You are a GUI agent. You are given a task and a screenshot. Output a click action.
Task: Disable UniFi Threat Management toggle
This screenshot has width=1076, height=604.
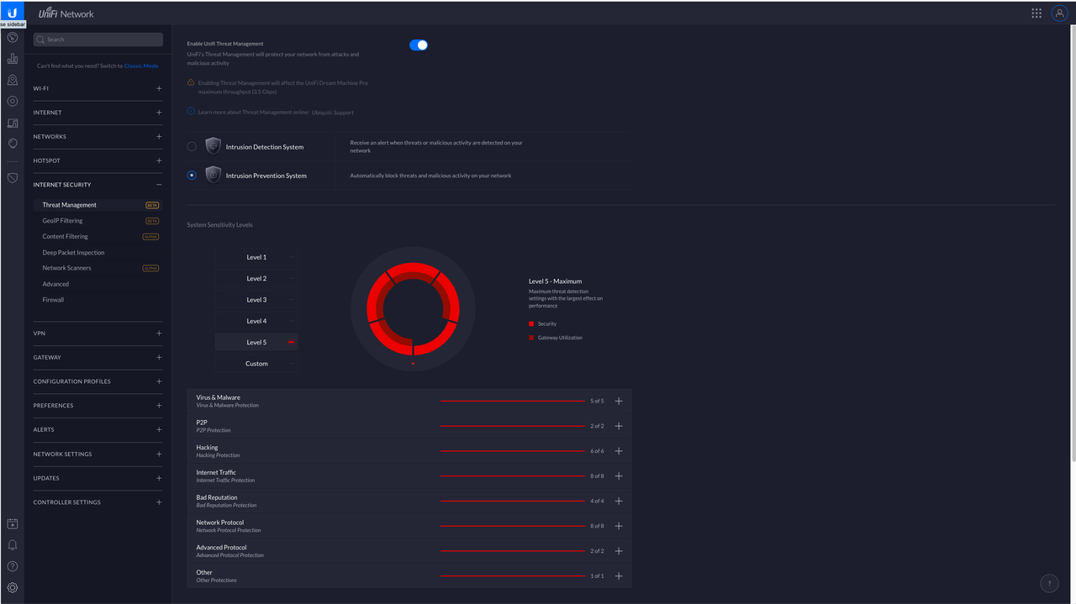[419, 45]
